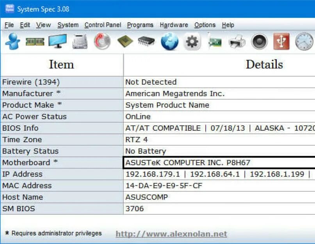Viewport: 315px width, 244px height.
Task: Click the ASUSTeK COMPUTER INC. P8H67 cell
Action: click(x=219, y=162)
